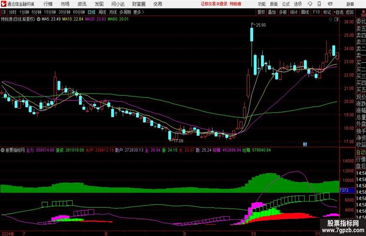366x236 pixels.
Task: Switch to 30分钟 period
Action: click(x=64, y=12)
